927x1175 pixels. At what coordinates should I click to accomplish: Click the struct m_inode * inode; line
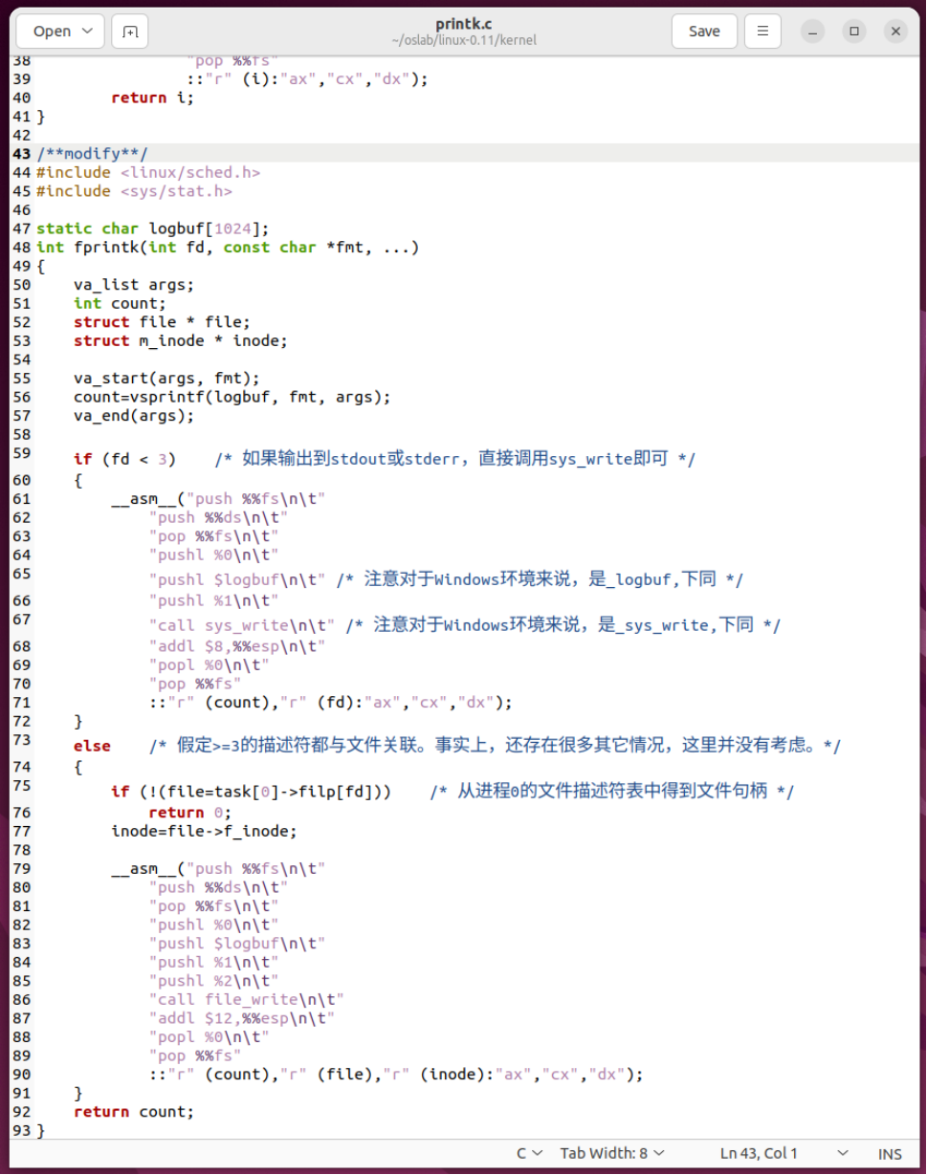181,340
